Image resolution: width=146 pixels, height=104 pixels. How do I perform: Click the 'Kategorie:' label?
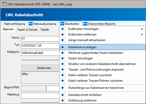[x=13, y=52]
